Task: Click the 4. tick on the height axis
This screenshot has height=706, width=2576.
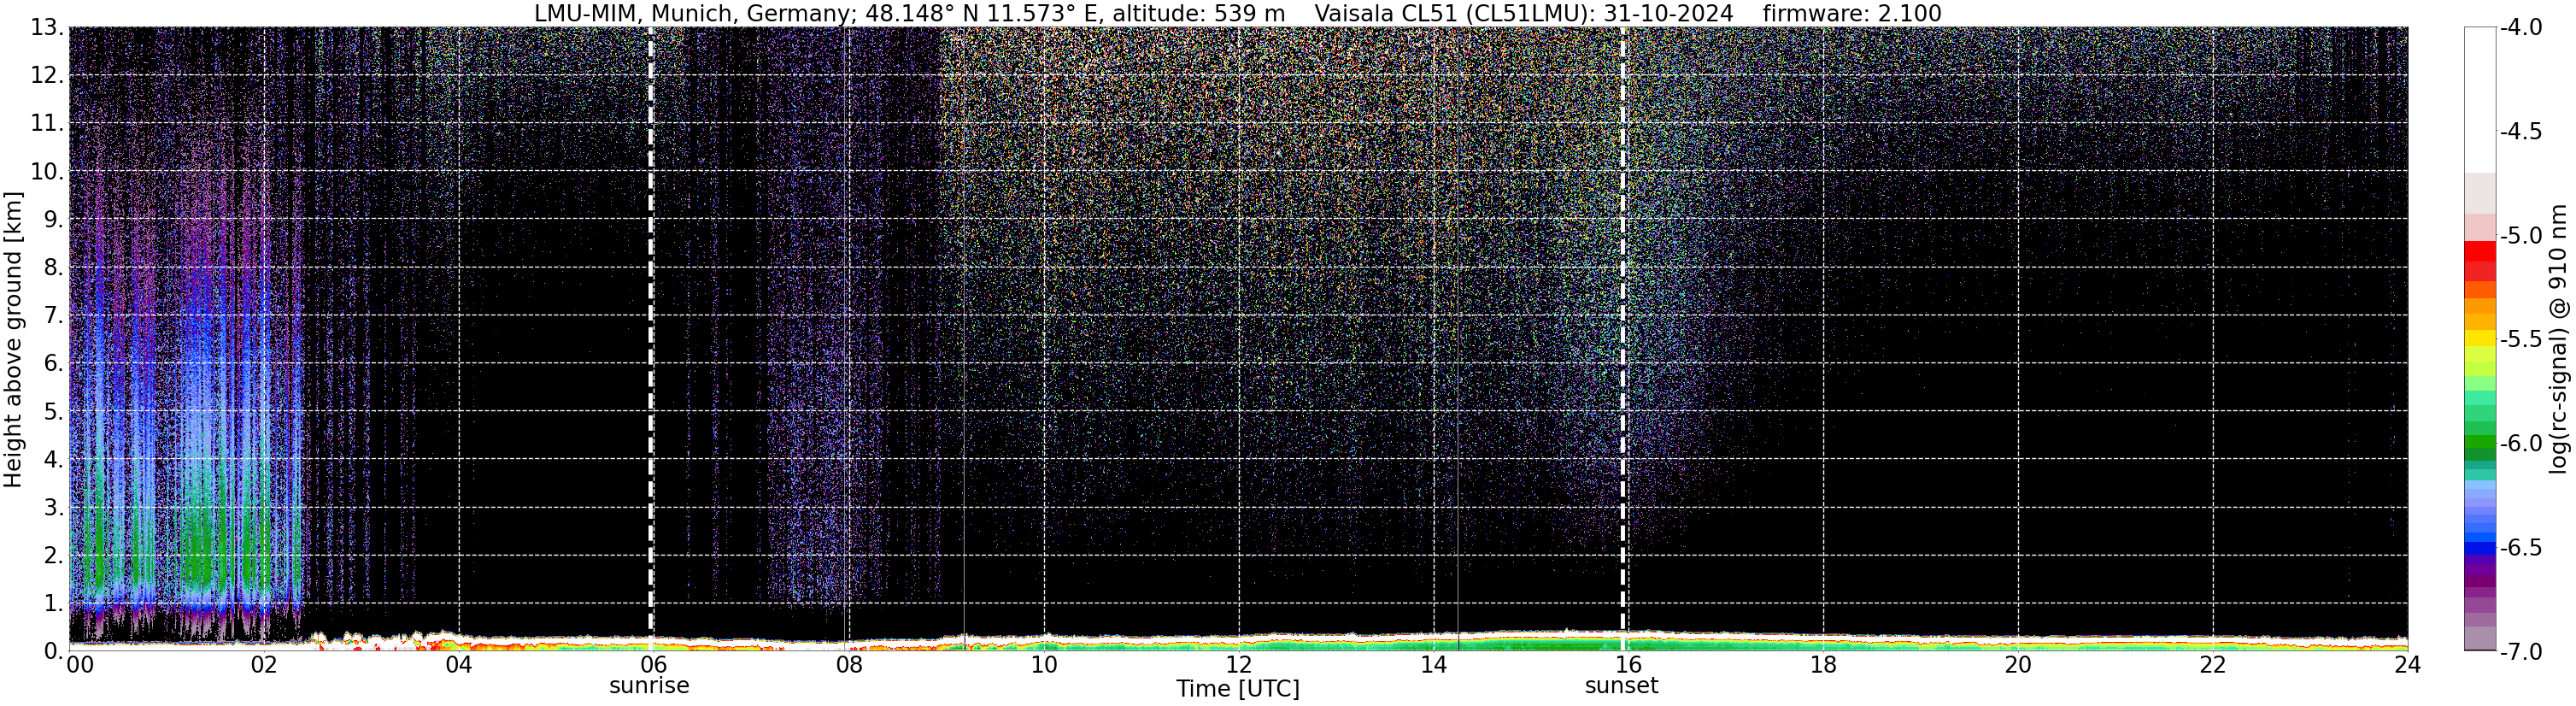Action: pos(53,459)
